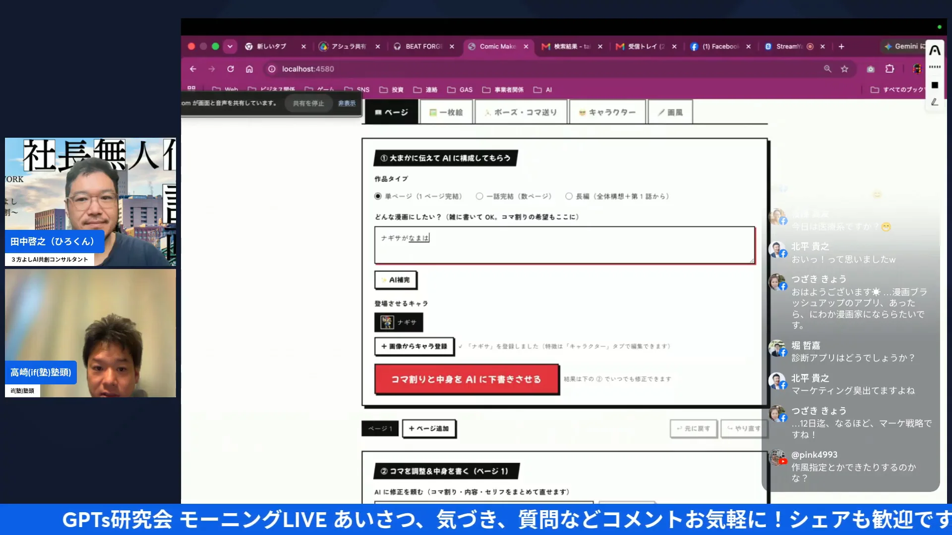
Task: Expand the tab search dropdown arrow
Action: tap(230, 47)
